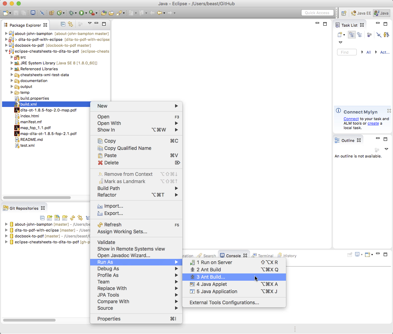Toggle Focus on Workweek in Task List

369,35
